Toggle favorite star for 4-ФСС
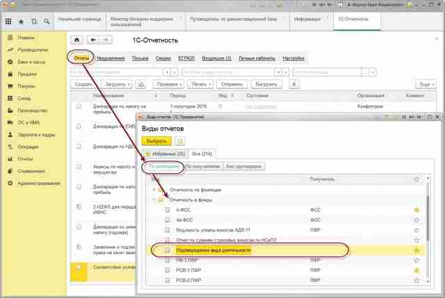445x298 pixels. pyautogui.click(x=416, y=210)
